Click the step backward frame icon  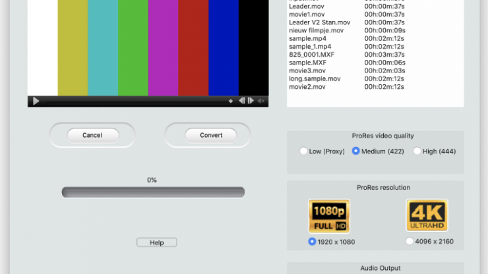[241, 101]
